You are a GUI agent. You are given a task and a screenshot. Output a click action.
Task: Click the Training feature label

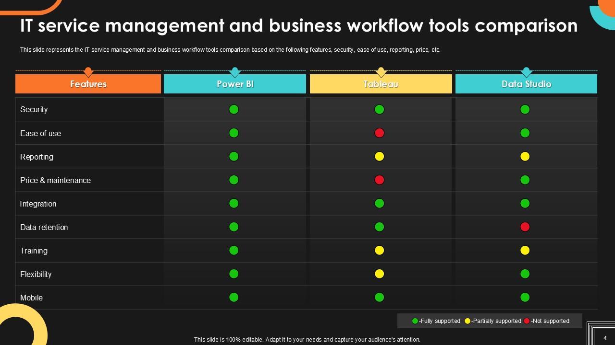[34, 251]
